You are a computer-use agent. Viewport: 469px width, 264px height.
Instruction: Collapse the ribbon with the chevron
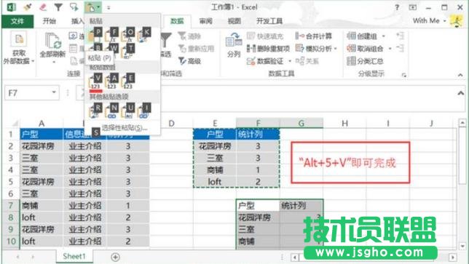460,75
